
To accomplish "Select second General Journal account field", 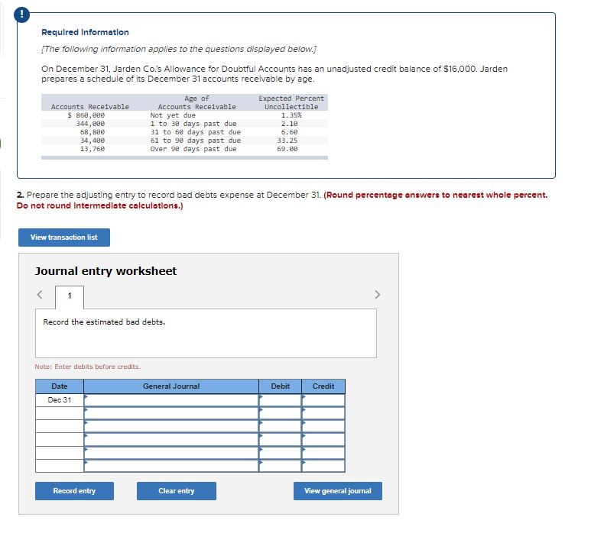I will pyautogui.click(x=171, y=413).
